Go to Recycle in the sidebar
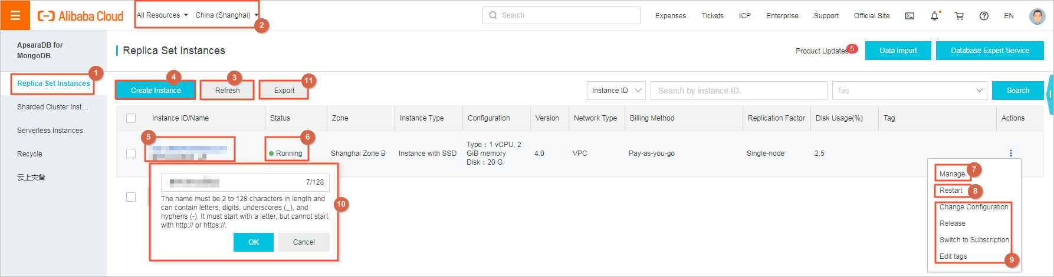This screenshot has height=277, width=1054. tap(29, 154)
